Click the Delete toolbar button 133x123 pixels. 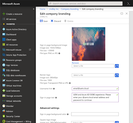[x=69, y=21]
